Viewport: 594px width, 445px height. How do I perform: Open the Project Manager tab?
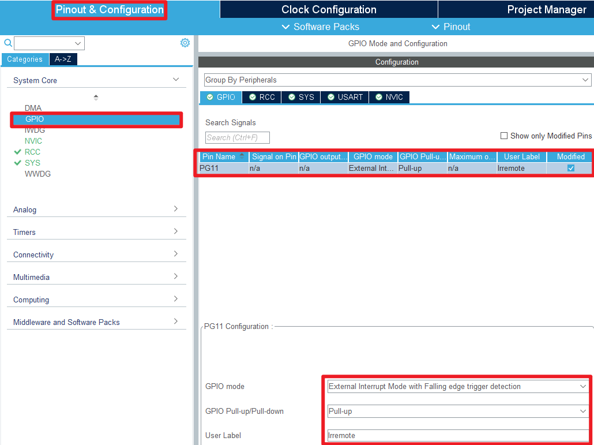point(546,10)
